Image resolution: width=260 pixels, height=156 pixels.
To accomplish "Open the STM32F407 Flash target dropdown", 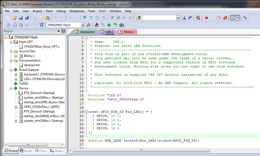I will (x=83, y=25).
